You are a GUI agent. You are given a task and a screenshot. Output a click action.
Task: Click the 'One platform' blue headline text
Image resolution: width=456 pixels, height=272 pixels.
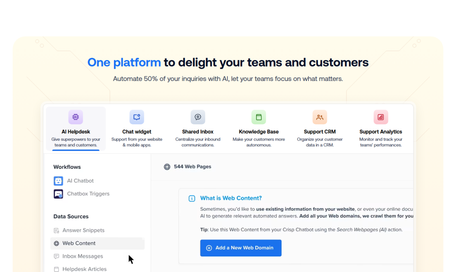pyautogui.click(x=124, y=62)
